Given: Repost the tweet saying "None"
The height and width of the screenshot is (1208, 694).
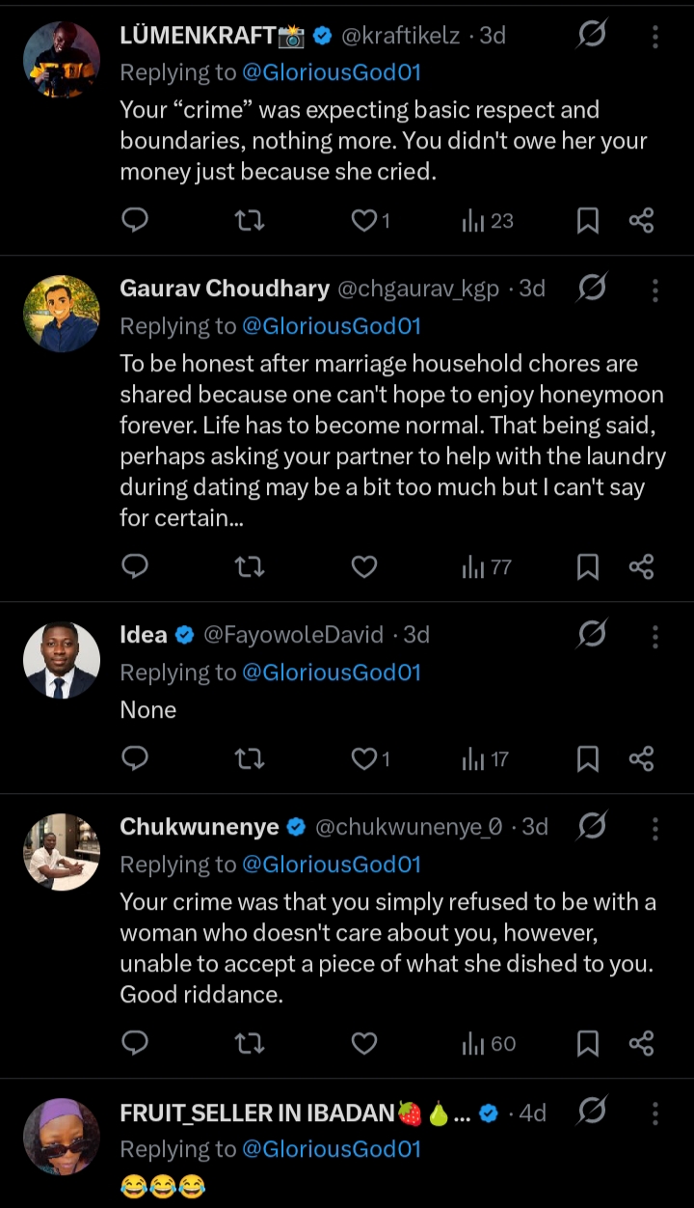Looking at the screenshot, I should click(x=250, y=759).
